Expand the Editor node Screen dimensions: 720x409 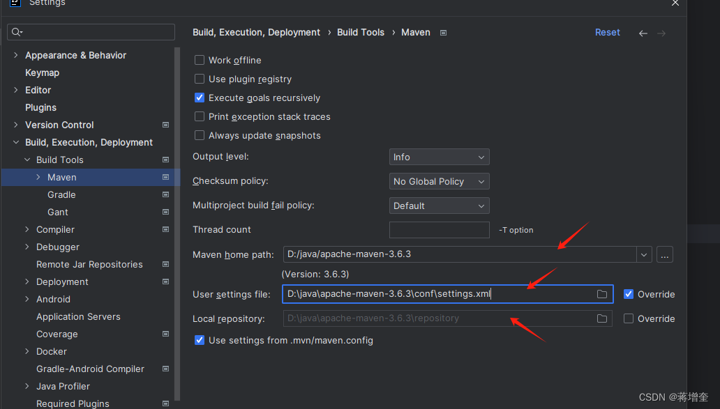[x=15, y=90]
